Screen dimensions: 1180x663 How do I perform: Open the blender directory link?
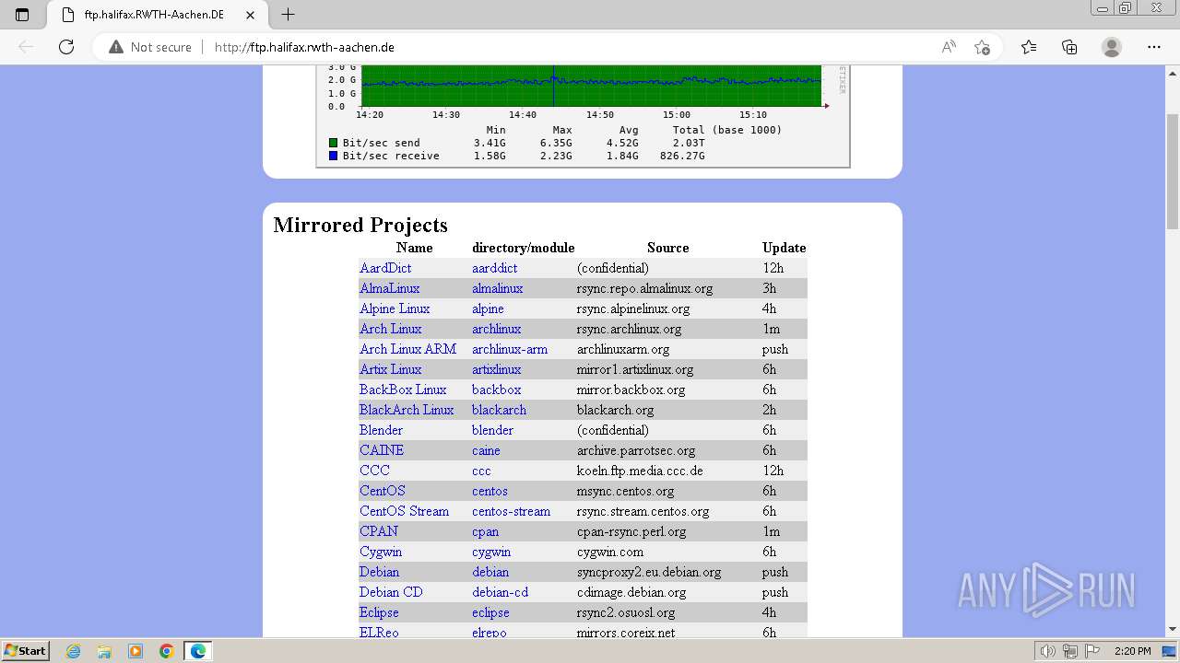point(492,430)
